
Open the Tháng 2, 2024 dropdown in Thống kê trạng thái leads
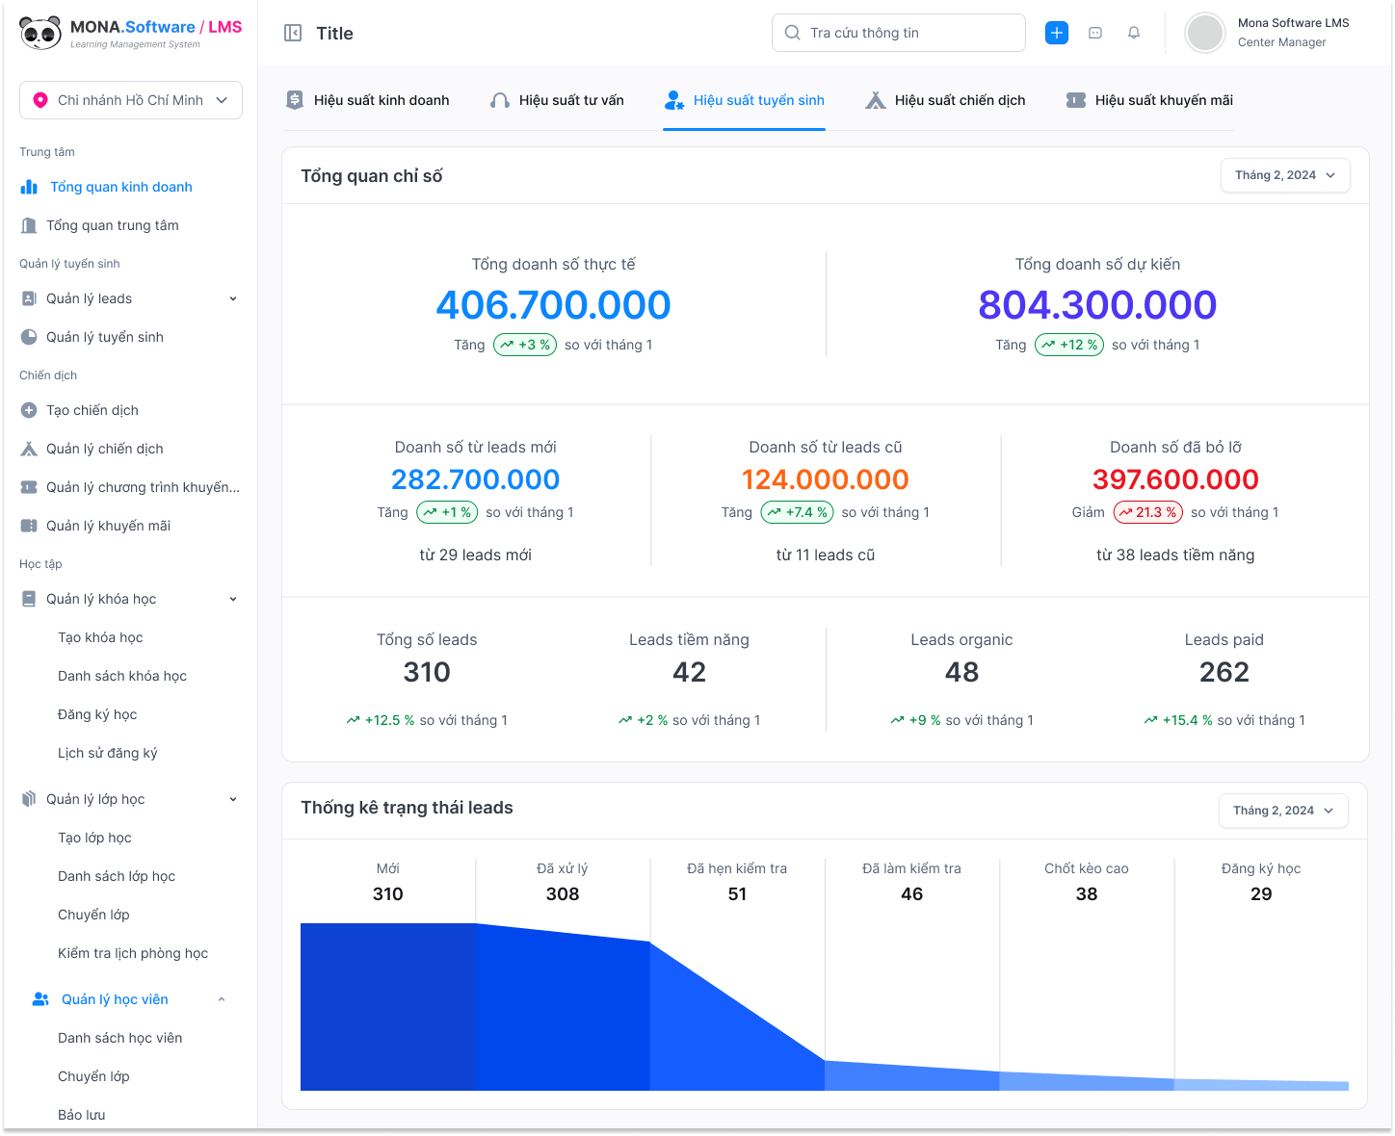coord(1283,811)
